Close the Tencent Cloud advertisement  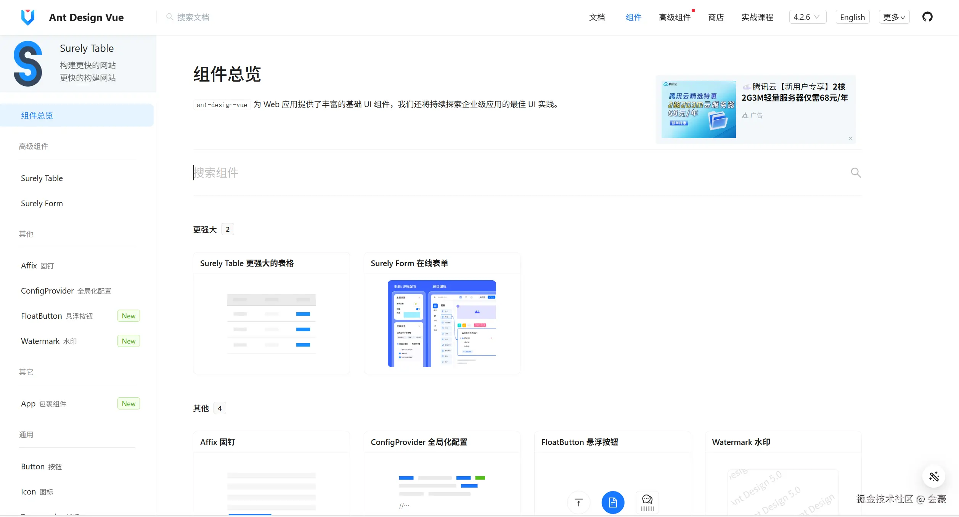[850, 139]
